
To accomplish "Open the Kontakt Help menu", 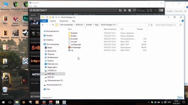I will [35, 6].
